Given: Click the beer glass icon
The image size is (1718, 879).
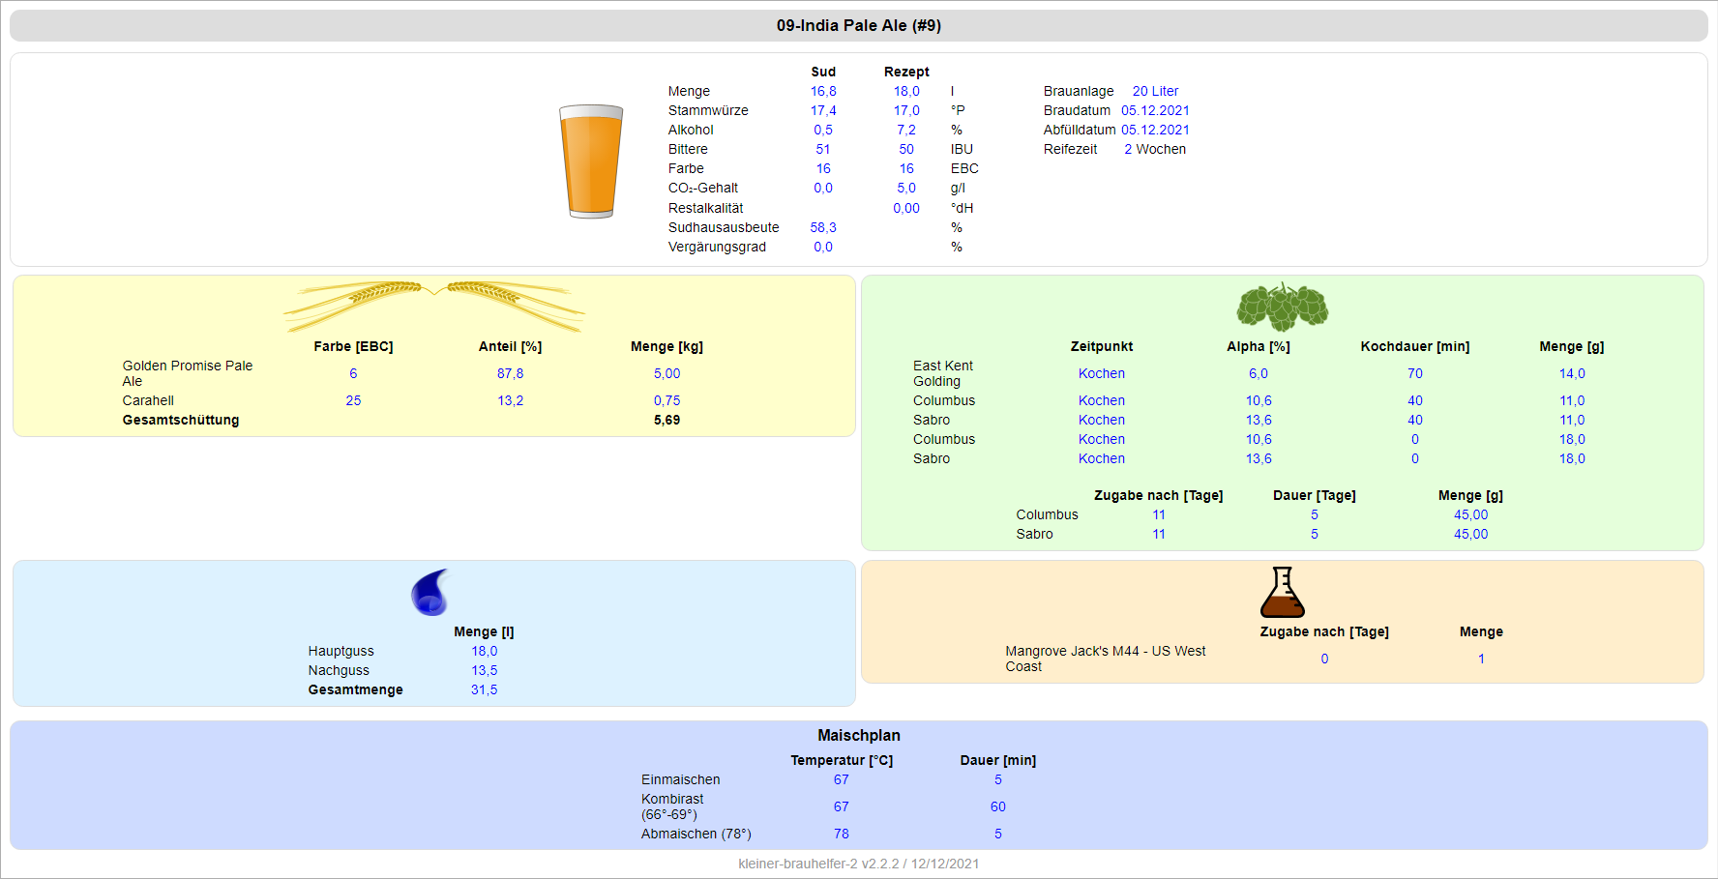Looking at the screenshot, I should [590, 161].
